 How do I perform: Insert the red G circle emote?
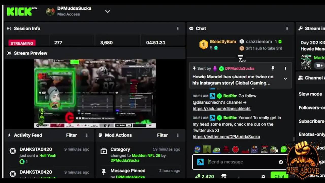(235, 149)
